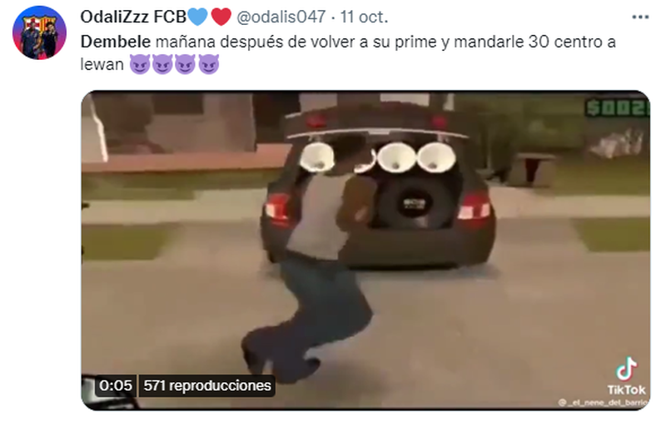Click the last purple devil emoji
Screen dimensions: 666x422
tap(209, 65)
